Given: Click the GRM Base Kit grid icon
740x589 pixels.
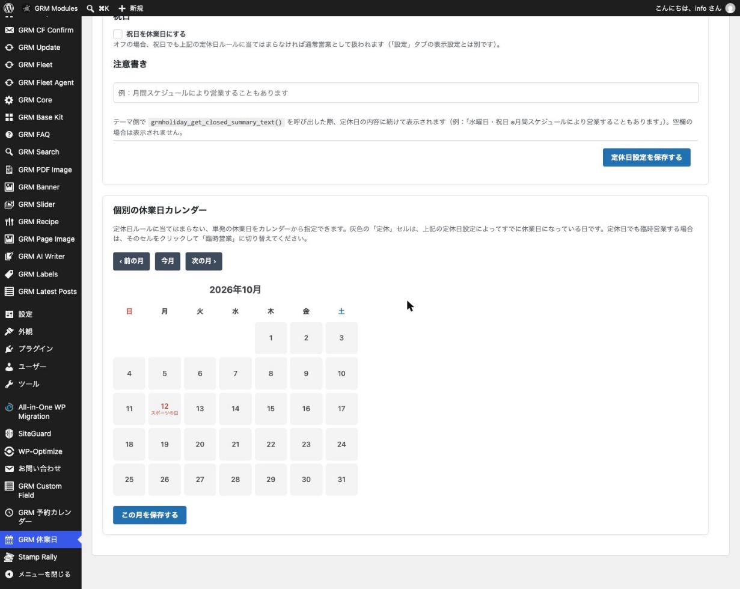Looking at the screenshot, I should click(9, 117).
